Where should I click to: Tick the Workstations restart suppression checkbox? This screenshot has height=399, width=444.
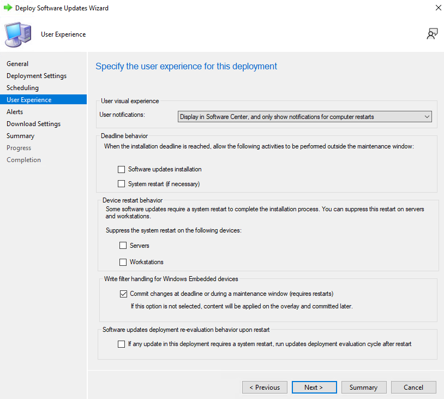[123, 262]
